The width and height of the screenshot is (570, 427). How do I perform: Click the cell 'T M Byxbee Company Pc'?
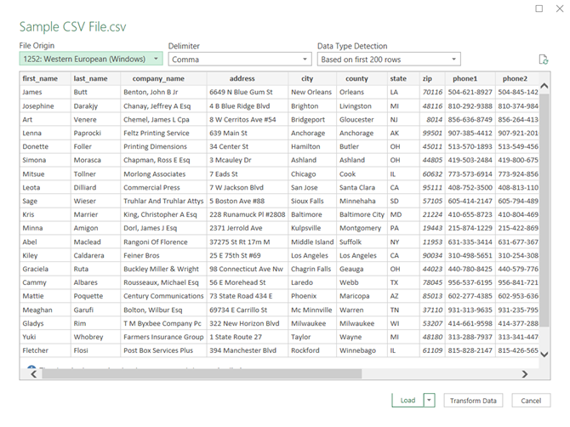162,323
